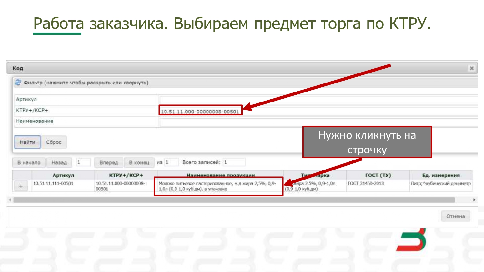
Task: Click the Наименование filter input field
Action: 318,122
